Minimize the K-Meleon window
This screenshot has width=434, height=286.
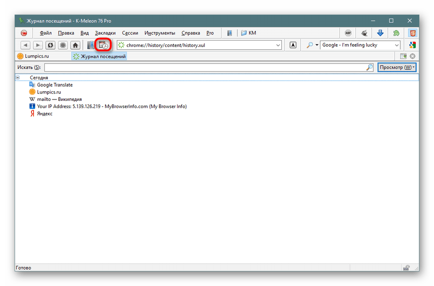tap(373, 21)
